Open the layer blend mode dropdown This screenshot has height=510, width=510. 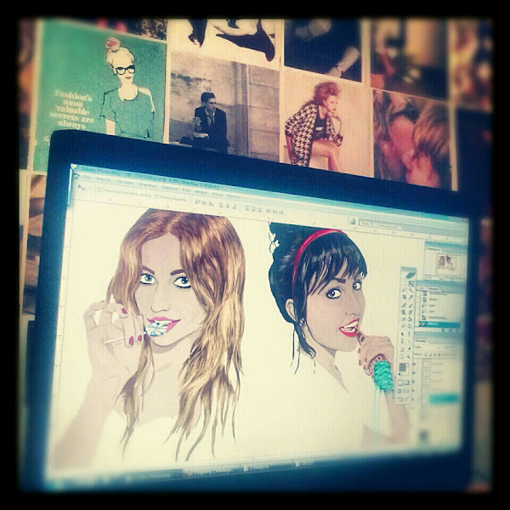[427, 347]
